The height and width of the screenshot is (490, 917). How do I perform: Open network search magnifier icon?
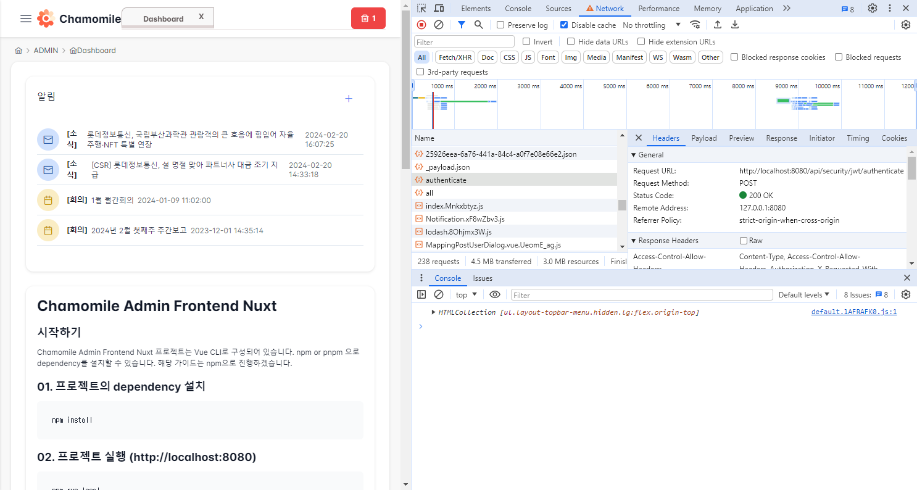point(479,25)
